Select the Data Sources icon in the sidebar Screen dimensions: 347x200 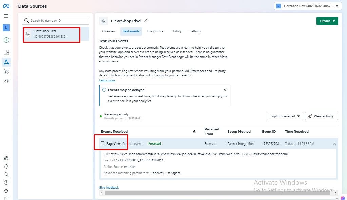(6, 62)
